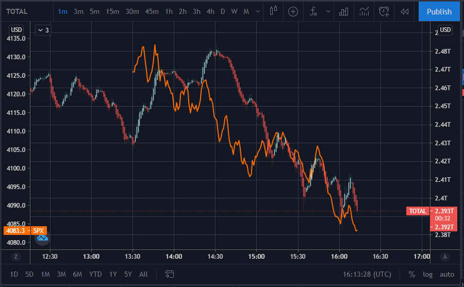
Task: Choose the 30m interval
Action: pos(132,11)
